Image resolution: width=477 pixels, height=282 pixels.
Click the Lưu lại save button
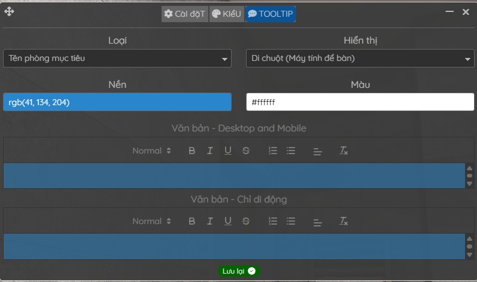pos(239,271)
